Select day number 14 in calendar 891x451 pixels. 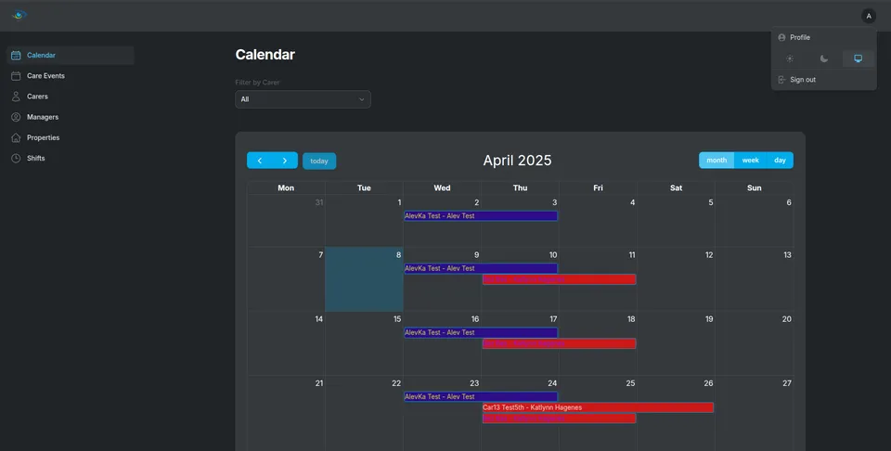[x=318, y=318]
